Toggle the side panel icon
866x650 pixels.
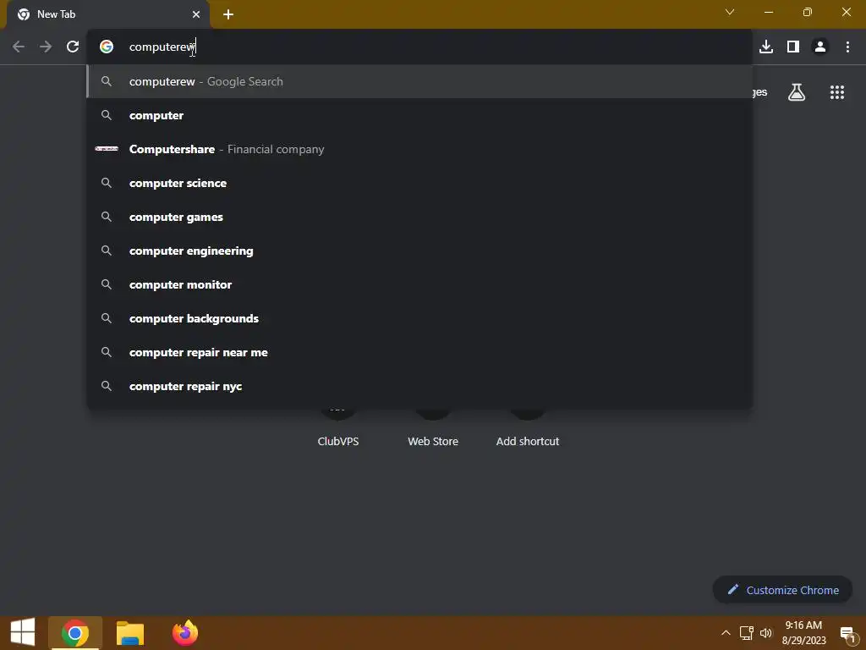point(793,47)
